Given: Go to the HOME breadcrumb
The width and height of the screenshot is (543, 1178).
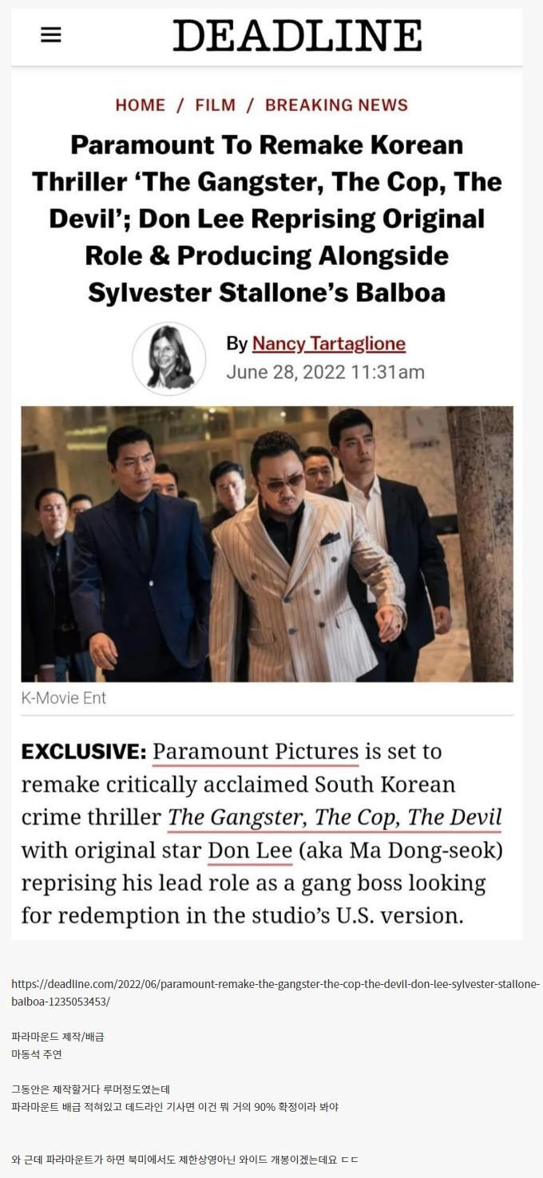Looking at the screenshot, I should [x=141, y=105].
